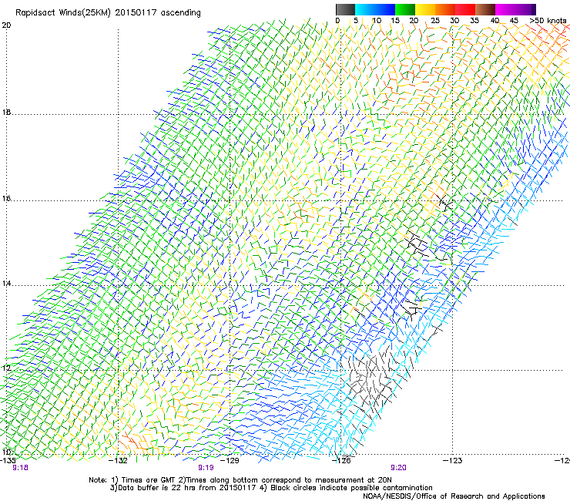The width and height of the screenshot is (570, 501).
Task: Click the longitude label '-129'
Action: point(230,461)
